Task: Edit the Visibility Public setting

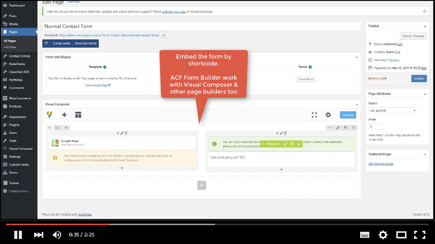Action: (x=397, y=52)
